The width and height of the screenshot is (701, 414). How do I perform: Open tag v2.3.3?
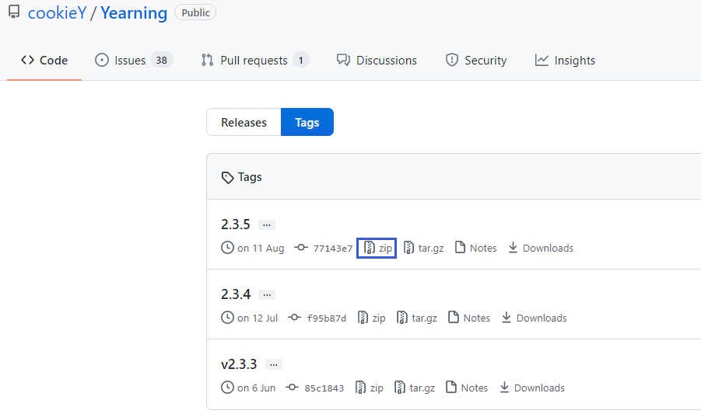239,364
